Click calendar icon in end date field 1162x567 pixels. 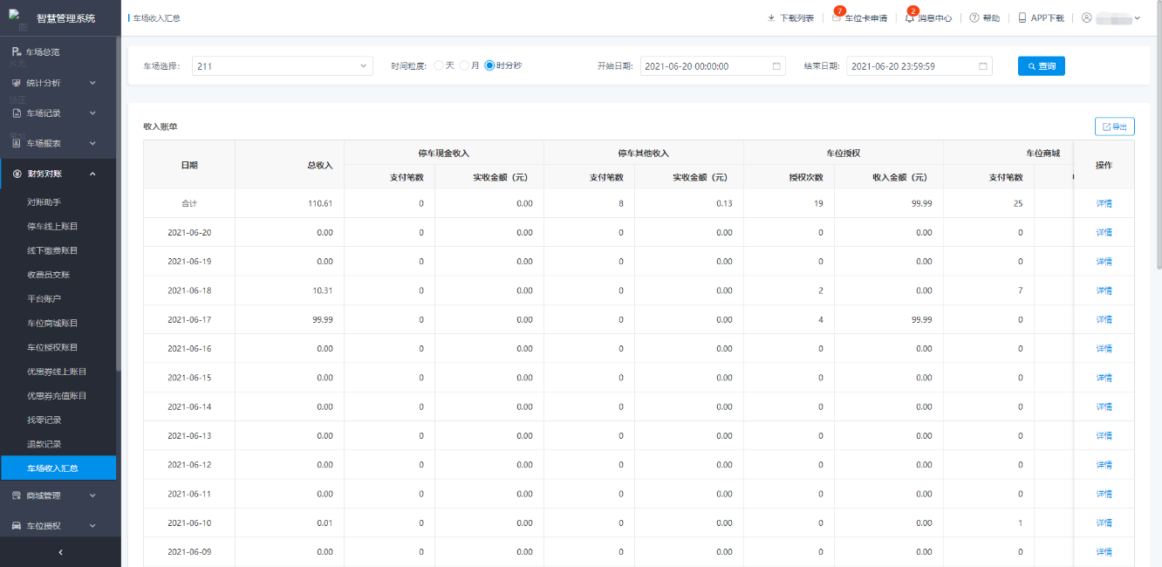coord(983,66)
